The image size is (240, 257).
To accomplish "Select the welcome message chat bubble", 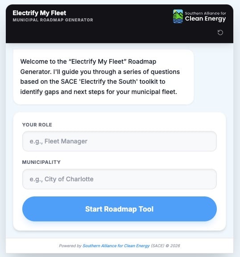I will [103, 77].
